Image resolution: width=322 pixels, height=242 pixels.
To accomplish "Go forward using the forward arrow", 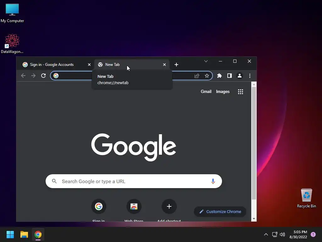I will 33,76.
